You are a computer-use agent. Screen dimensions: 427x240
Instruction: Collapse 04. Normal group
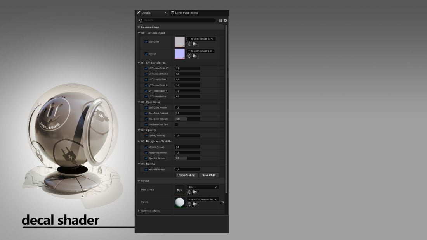139,164
